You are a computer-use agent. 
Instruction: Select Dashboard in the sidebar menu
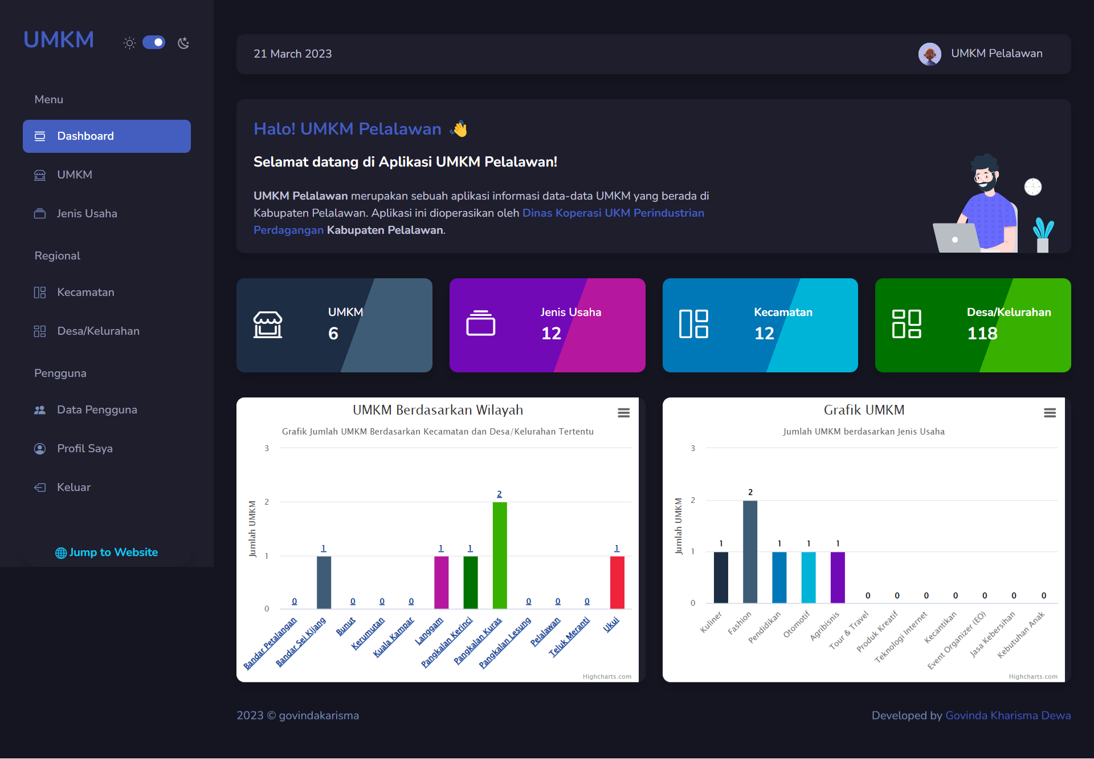coord(107,136)
